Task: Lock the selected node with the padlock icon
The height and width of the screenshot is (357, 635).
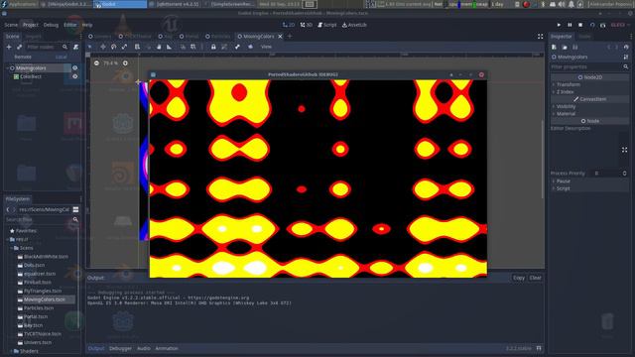Action: [x=213, y=47]
